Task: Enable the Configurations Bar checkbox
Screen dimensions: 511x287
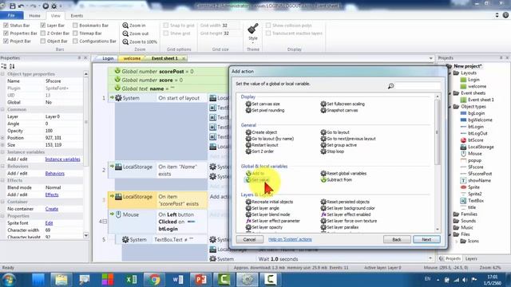Action: [x=75, y=41]
